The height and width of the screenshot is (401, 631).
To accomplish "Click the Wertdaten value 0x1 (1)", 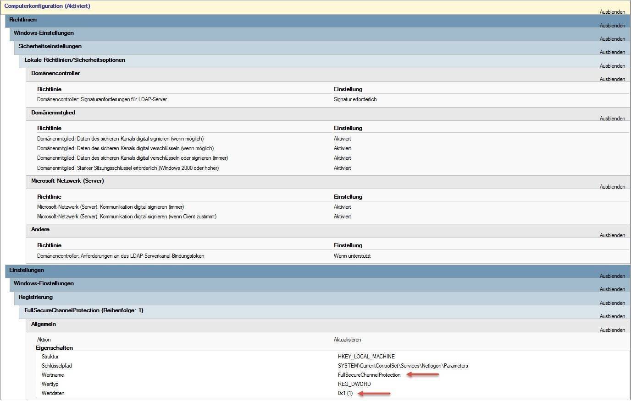I will 345,393.
